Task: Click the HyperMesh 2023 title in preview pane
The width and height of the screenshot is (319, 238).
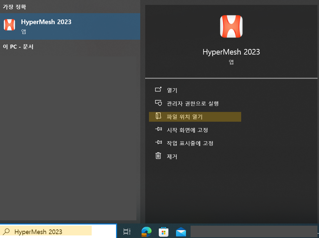Action: (231, 52)
